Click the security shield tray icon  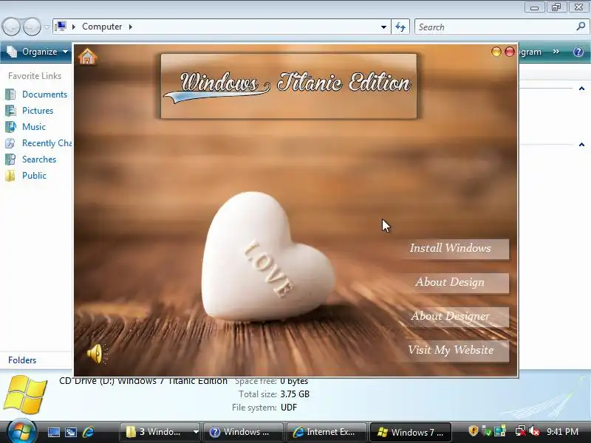point(474,431)
